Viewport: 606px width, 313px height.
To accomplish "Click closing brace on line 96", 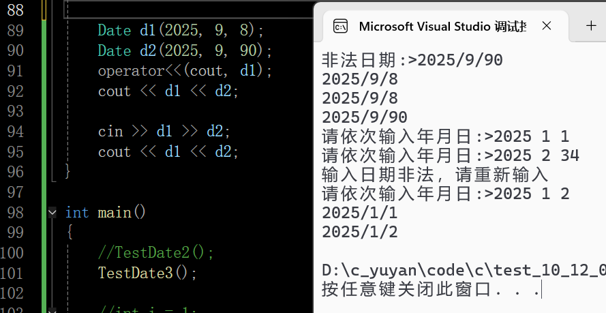I will 68,170.
